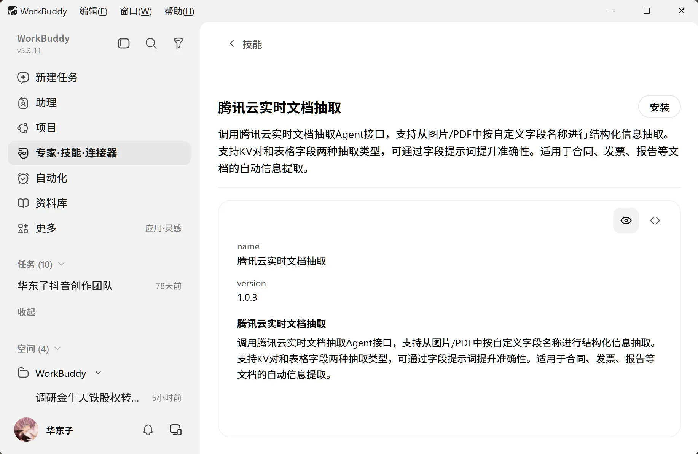Click the device screen icon at bottom
Screen dimensions: 698x454
[175, 430]
